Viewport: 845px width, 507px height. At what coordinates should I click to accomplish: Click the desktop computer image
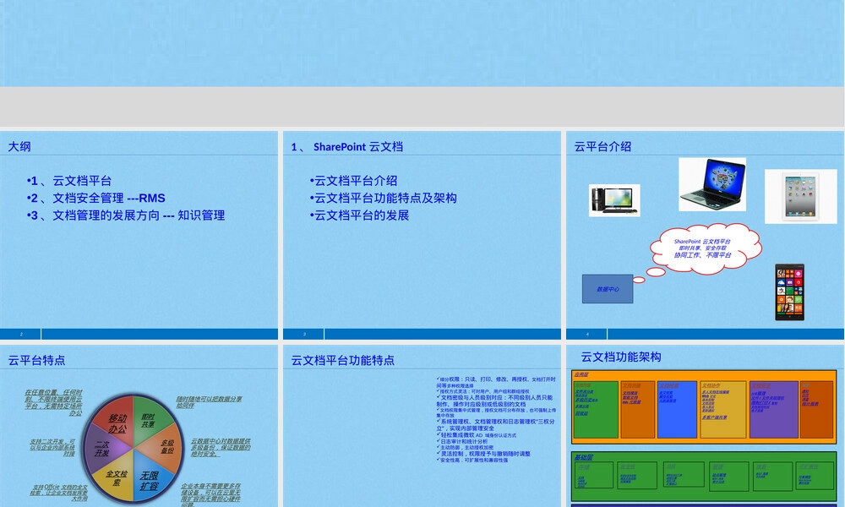click(614, 200)
